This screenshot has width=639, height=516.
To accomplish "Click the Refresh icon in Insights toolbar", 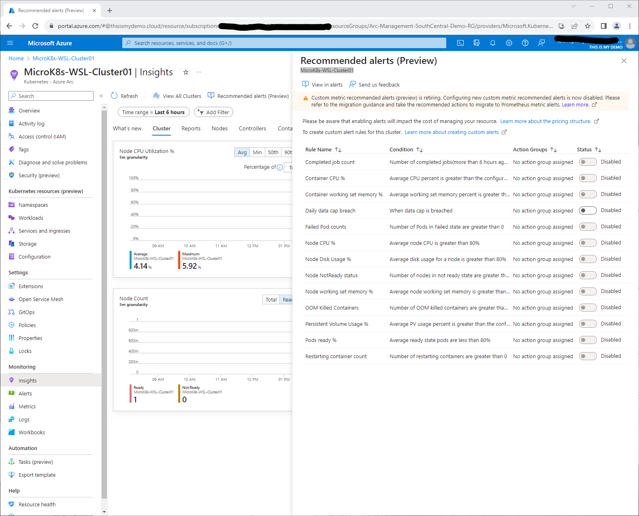I will 114,96.
